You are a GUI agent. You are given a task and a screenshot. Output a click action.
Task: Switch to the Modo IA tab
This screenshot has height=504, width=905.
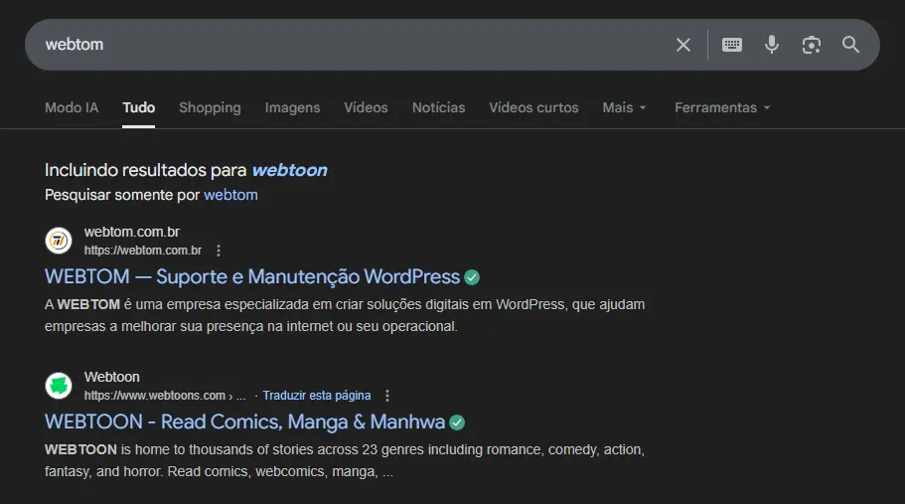pos(72,107)
